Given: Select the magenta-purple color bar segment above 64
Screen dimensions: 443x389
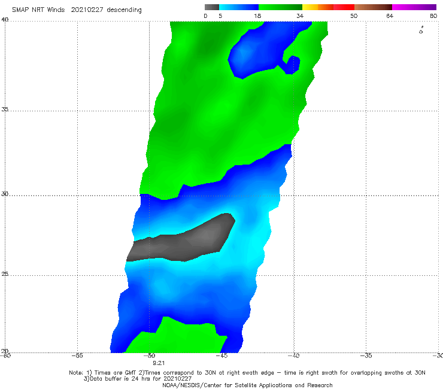Looking at the screenshot, I should [414, 7].
